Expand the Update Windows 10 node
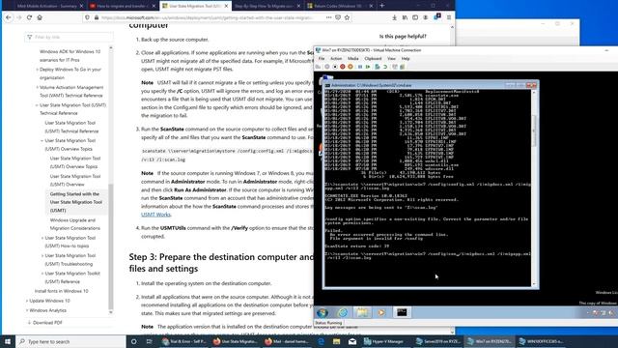This screenshot has width=618, height=348. [x=27, y=301]
